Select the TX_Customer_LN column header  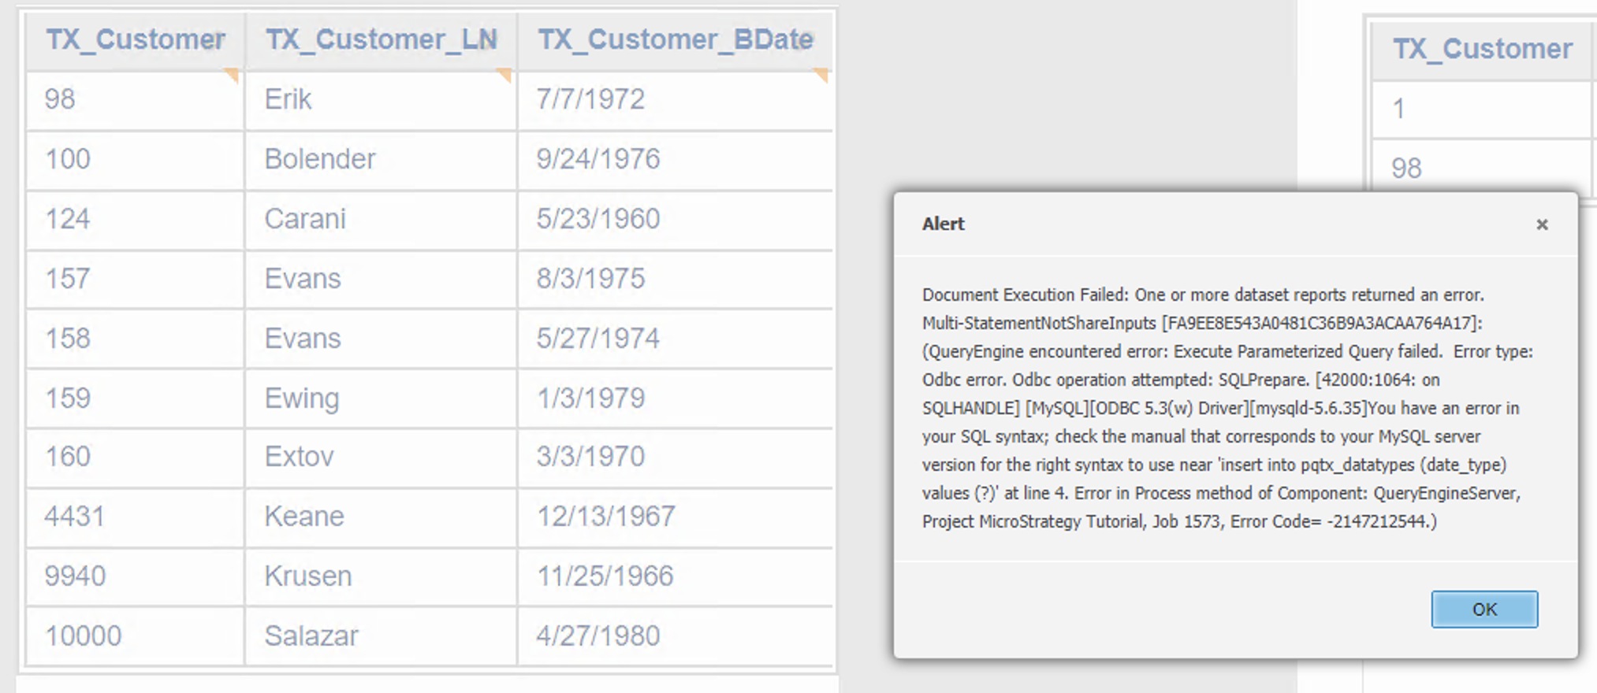pyautogui.click(x=381, y=39)
